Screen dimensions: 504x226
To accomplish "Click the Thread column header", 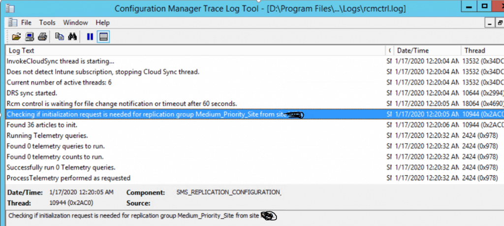I will [482, 51].
